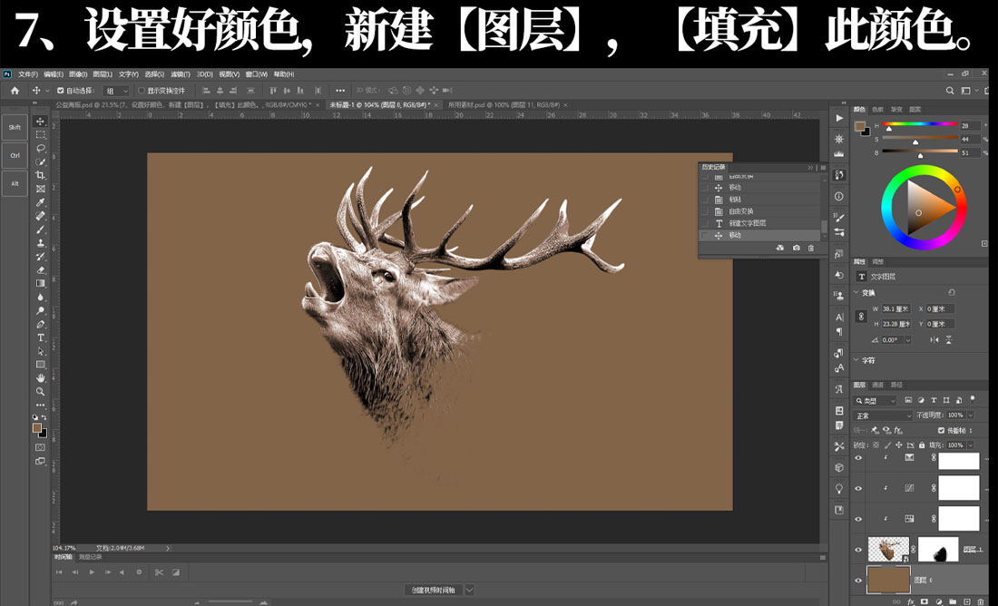Click the create new layer icon
998x606 pixels.
[x=967, y=601]
